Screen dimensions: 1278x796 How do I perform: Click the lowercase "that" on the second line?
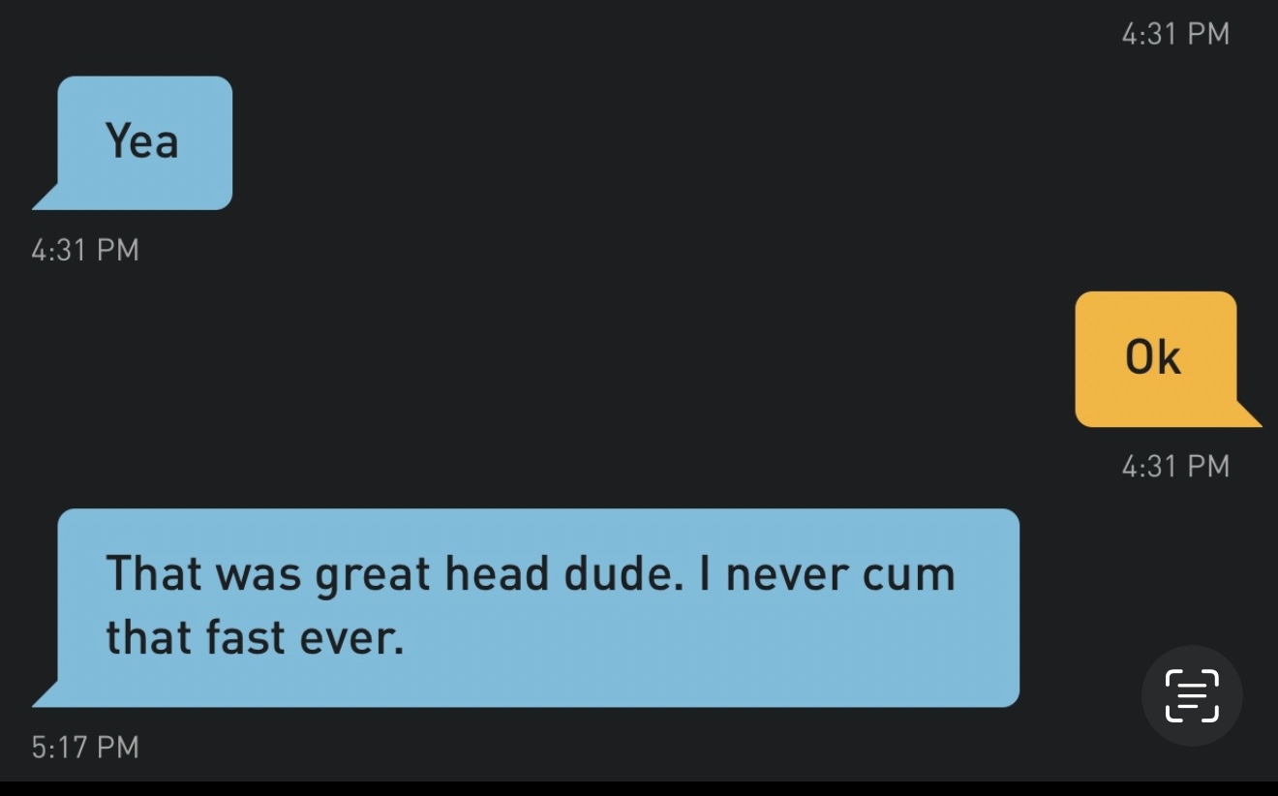coord(148,638)
